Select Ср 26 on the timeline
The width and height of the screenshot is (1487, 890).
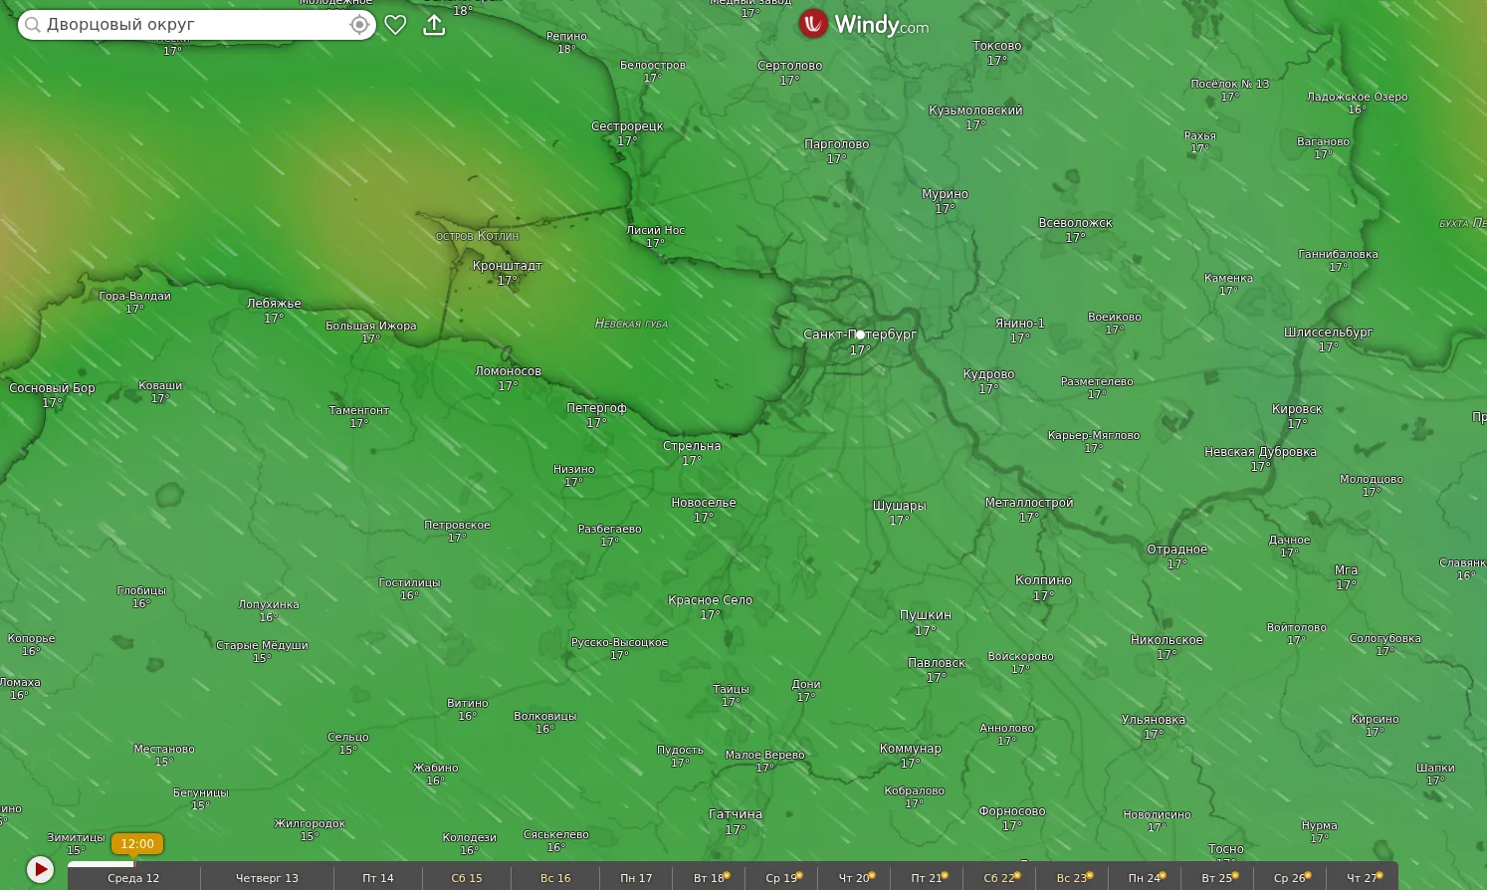(1290, 878)
